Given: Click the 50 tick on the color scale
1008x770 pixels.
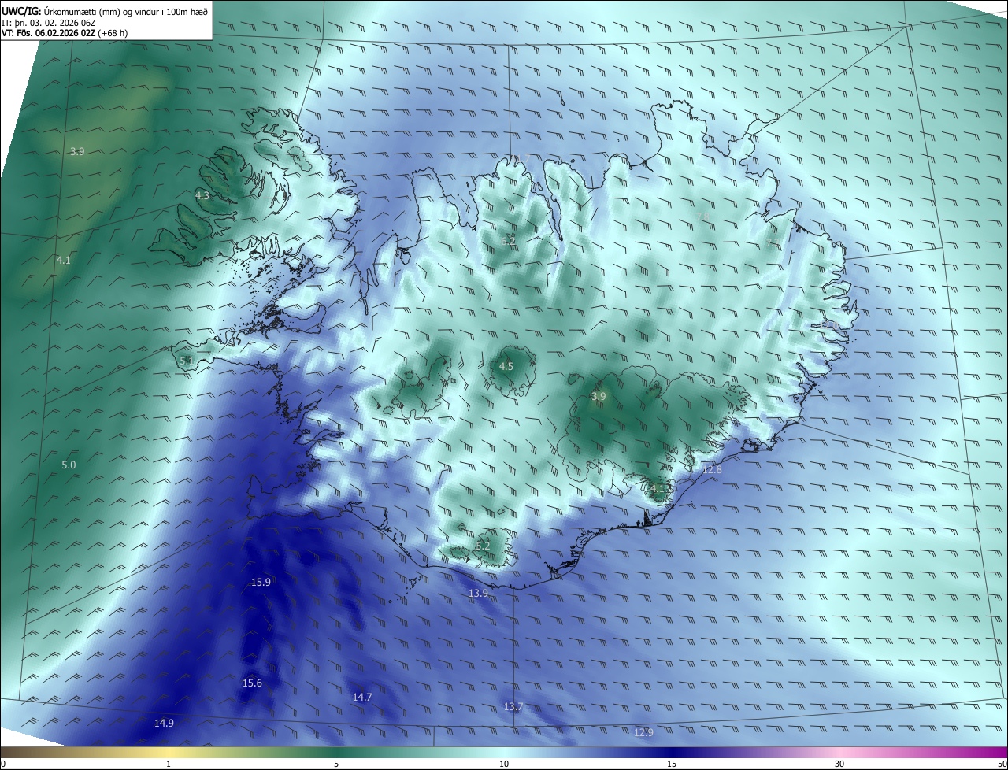Looking at the screenshot, I should coord(1002,764).
